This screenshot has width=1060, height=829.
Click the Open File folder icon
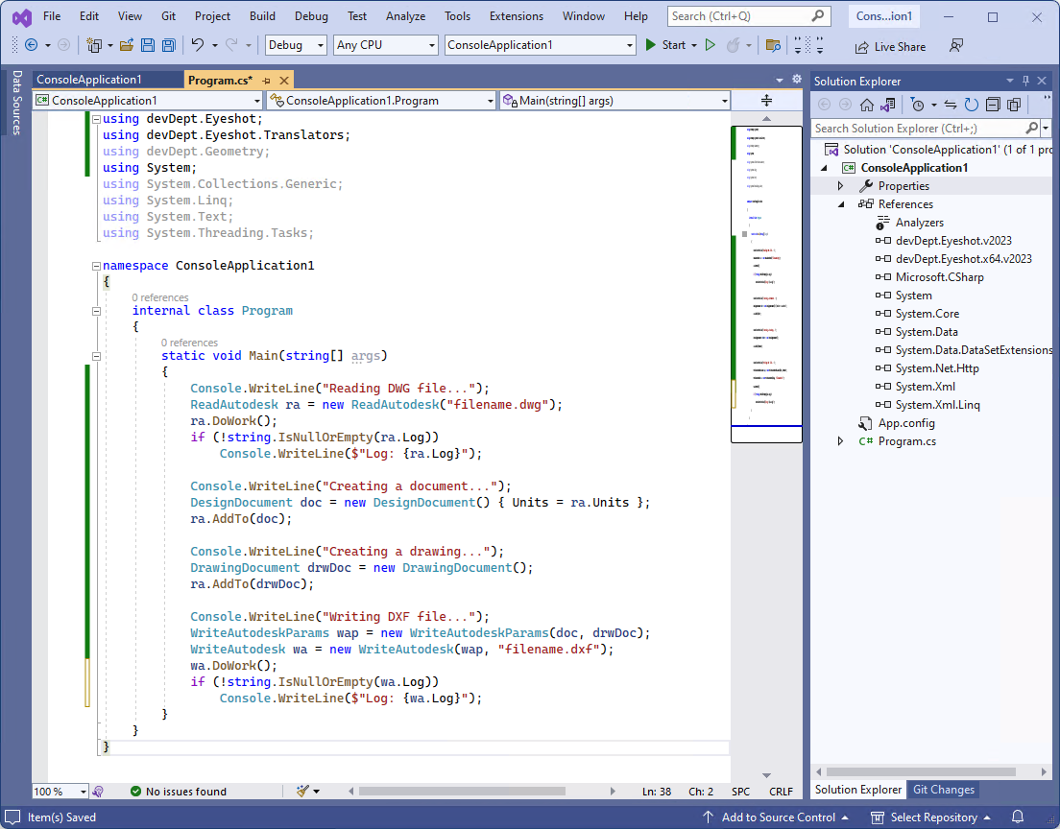(126, 45)
